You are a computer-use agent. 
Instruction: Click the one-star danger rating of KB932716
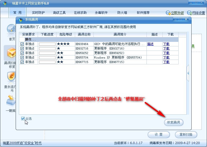click(x=58, y=48)
